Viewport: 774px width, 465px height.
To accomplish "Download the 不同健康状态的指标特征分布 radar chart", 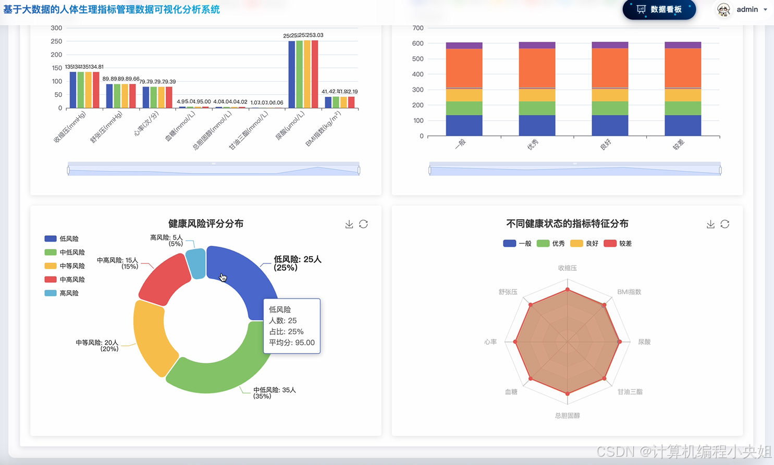I will [710, 224].
